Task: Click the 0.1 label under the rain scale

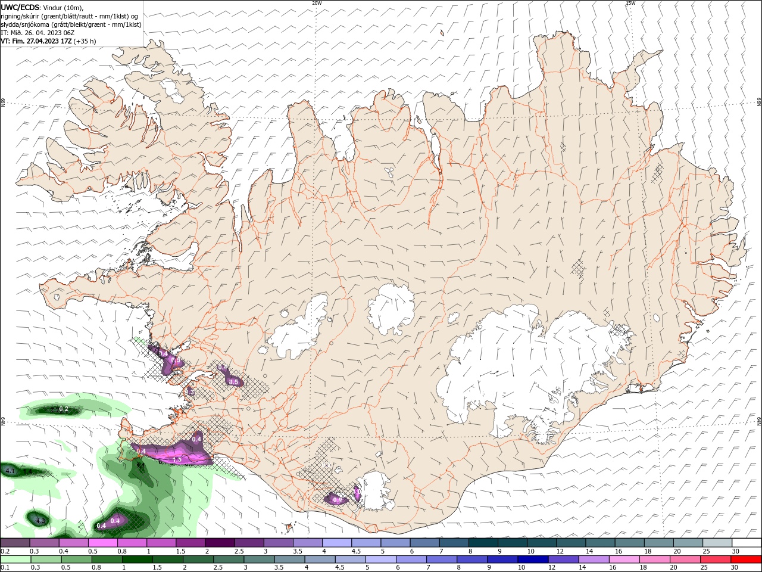Action: [4, 568]
